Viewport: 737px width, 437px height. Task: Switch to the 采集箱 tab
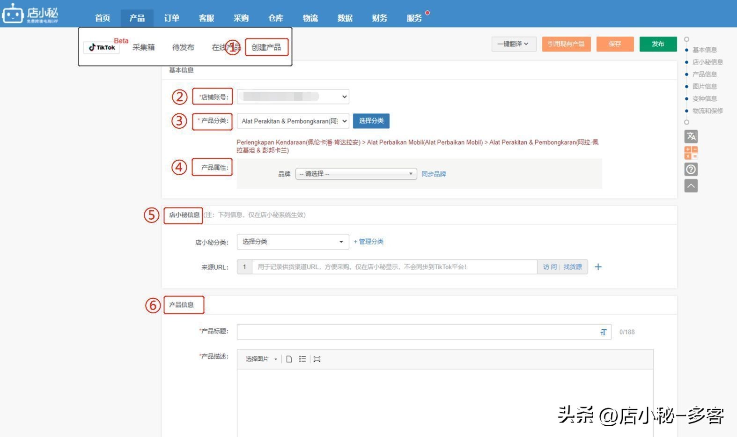tap(143, 47)
